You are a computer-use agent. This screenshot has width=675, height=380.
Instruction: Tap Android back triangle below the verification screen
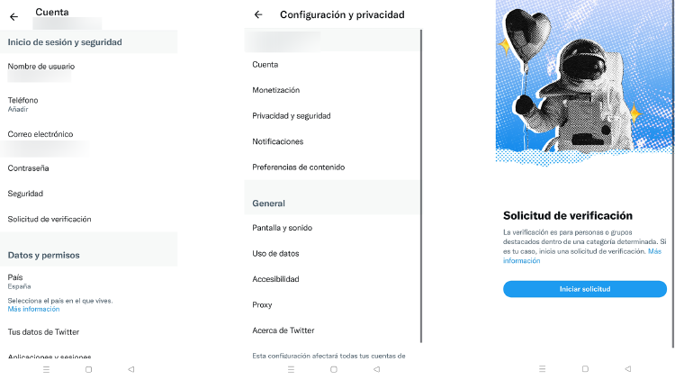tap(627, 369)
